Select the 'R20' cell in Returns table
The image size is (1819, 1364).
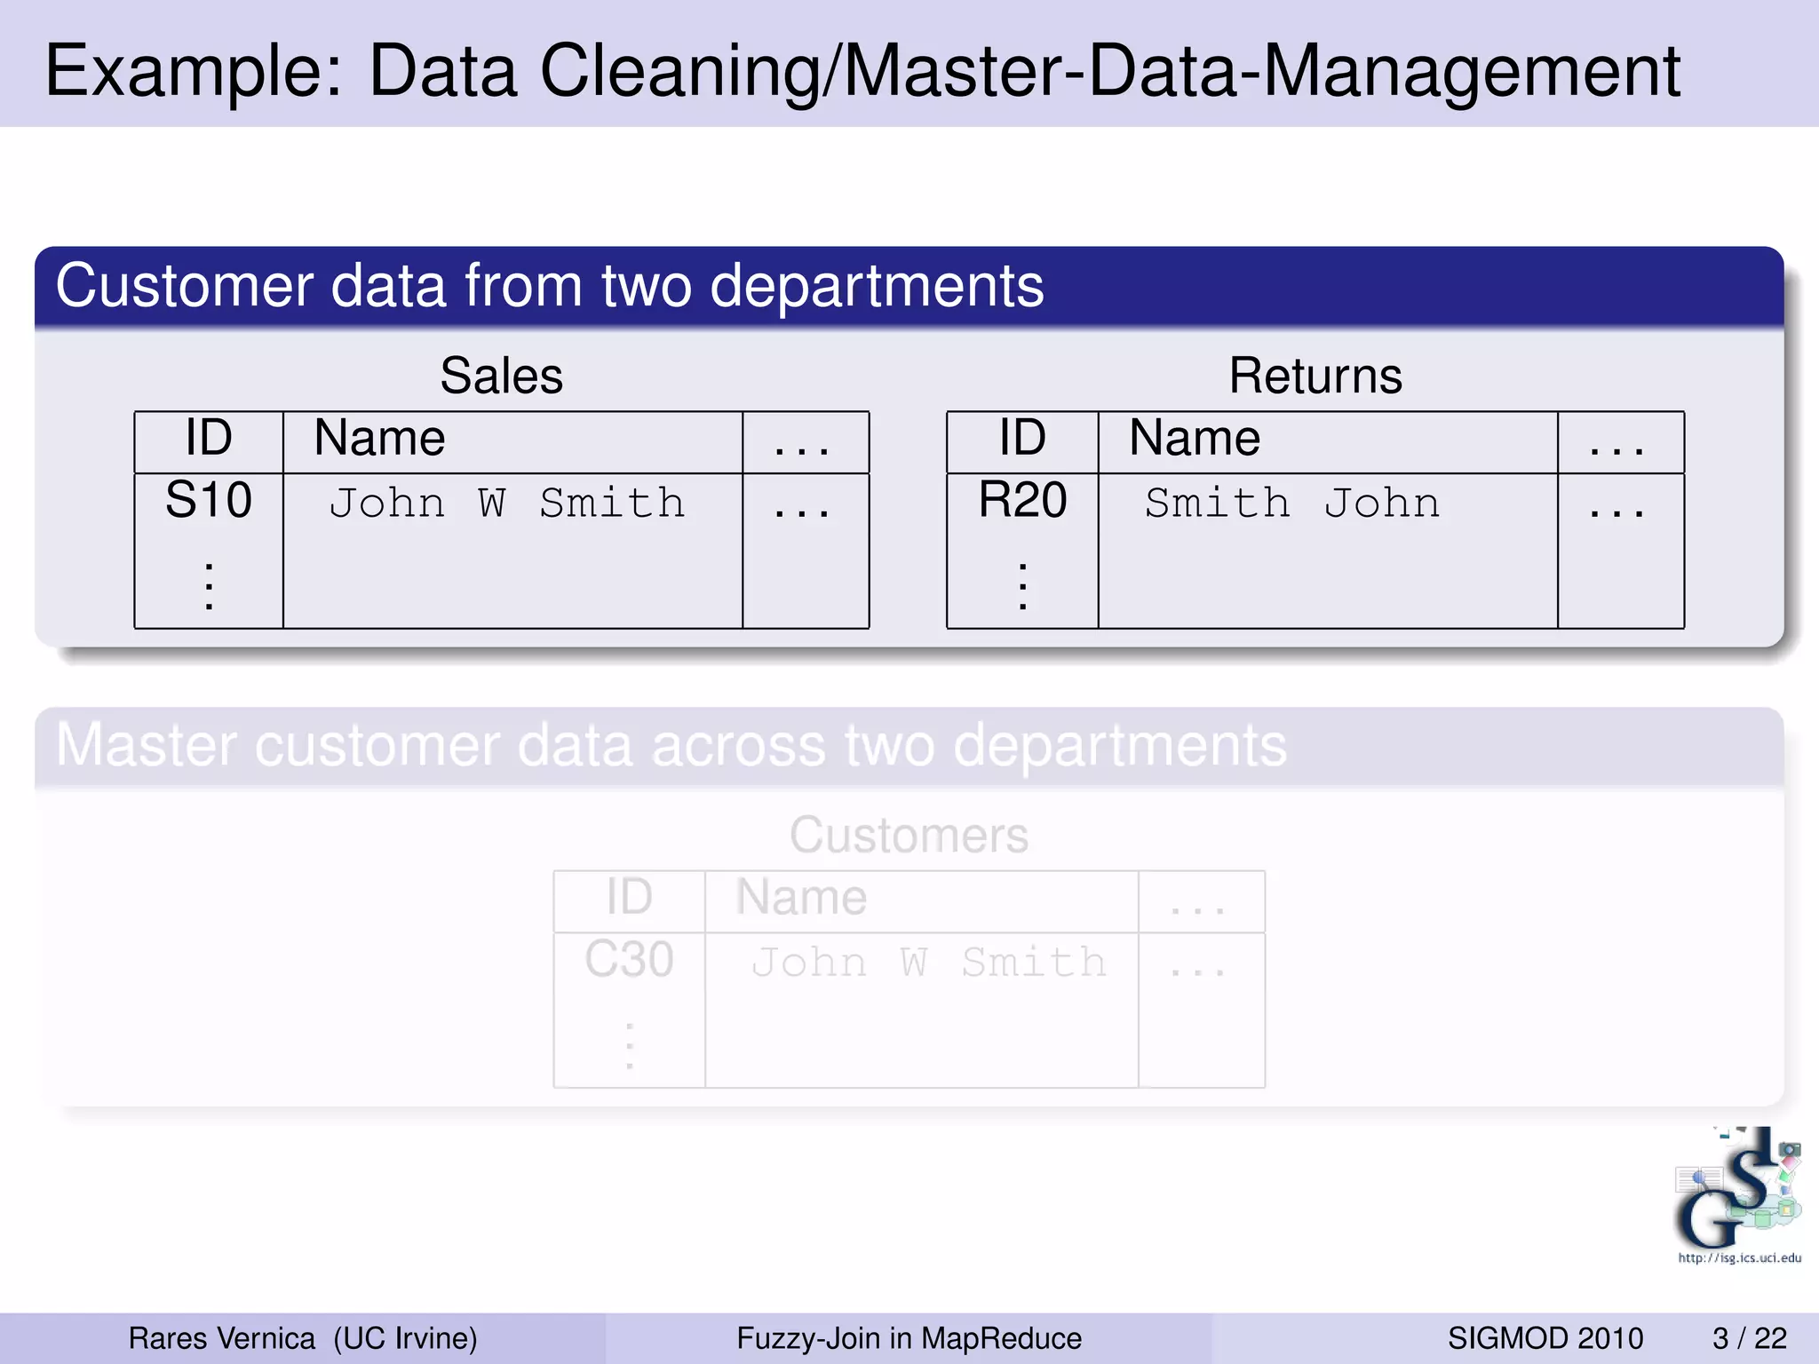click(1022, 500)
